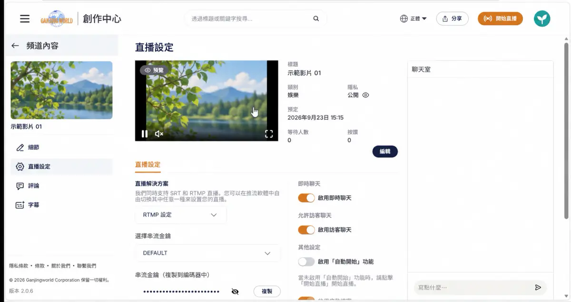Click the 複製 copy button
The image size is (571, 302).
tap(267, 292)
